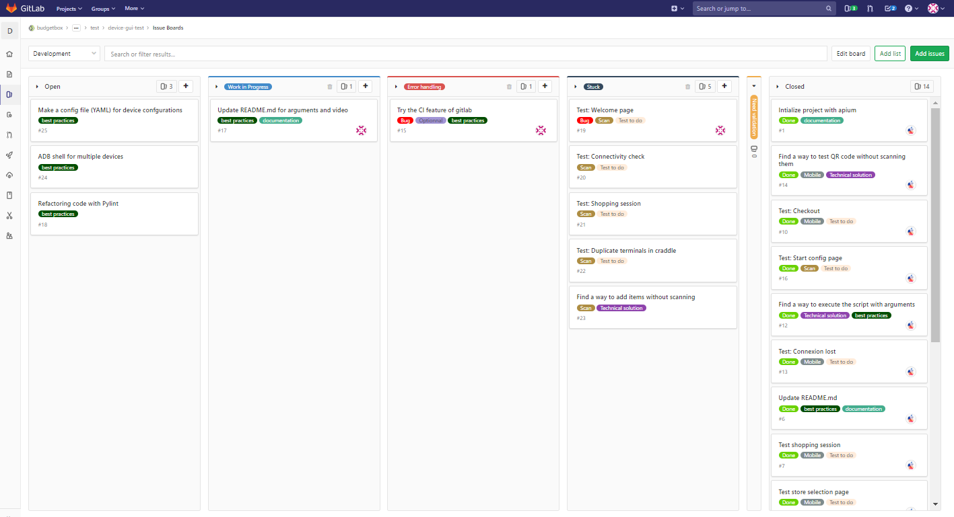Open assigned issues icon in top navbar
This screenshot has height=517, width=954.
(x=850, y=9)
